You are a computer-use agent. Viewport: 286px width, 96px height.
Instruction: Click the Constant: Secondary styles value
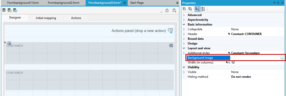[245, 53]
